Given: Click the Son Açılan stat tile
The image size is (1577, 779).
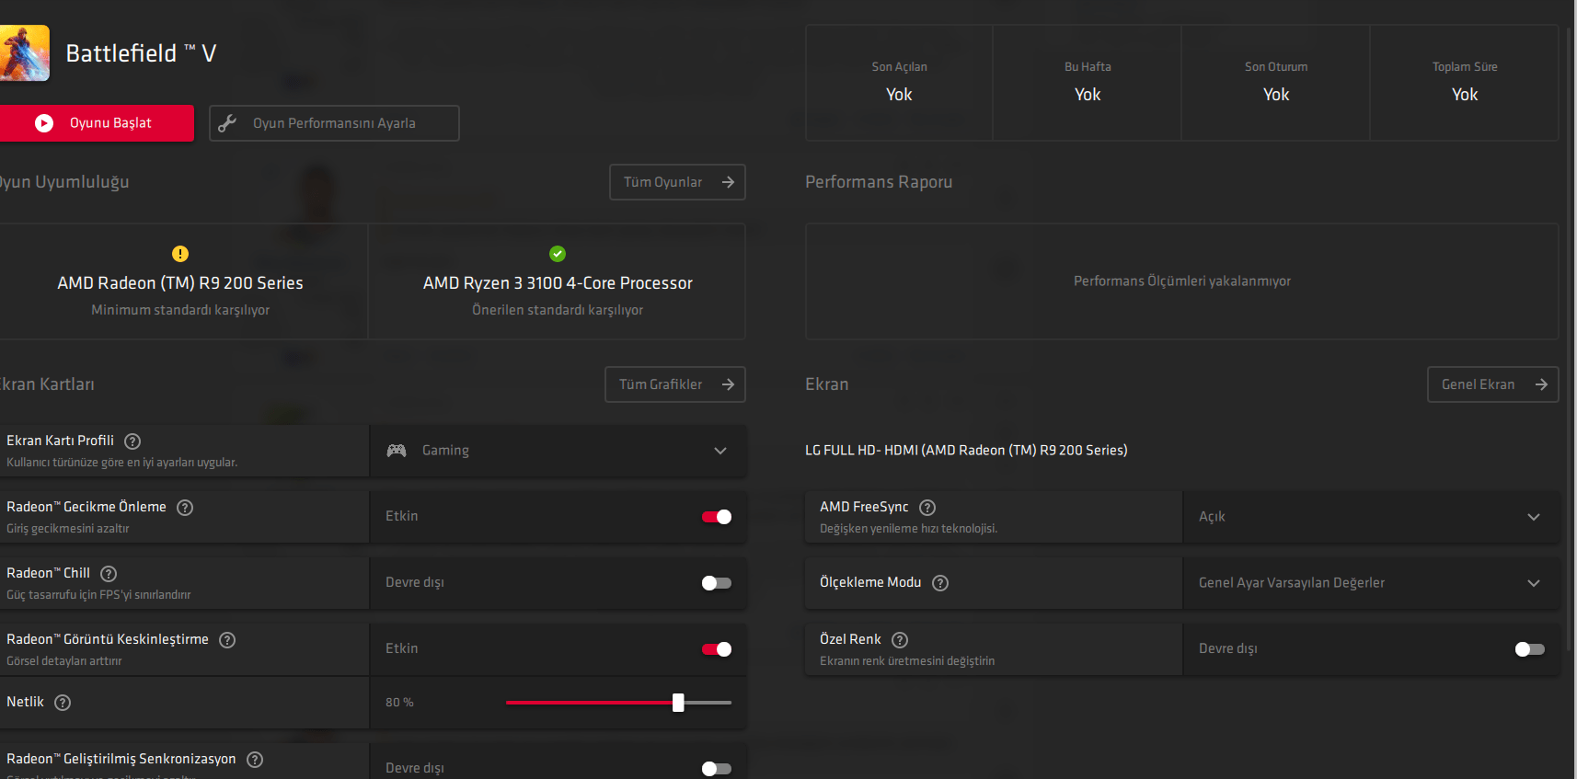Looking at the screenshot, I should [899, 83].
